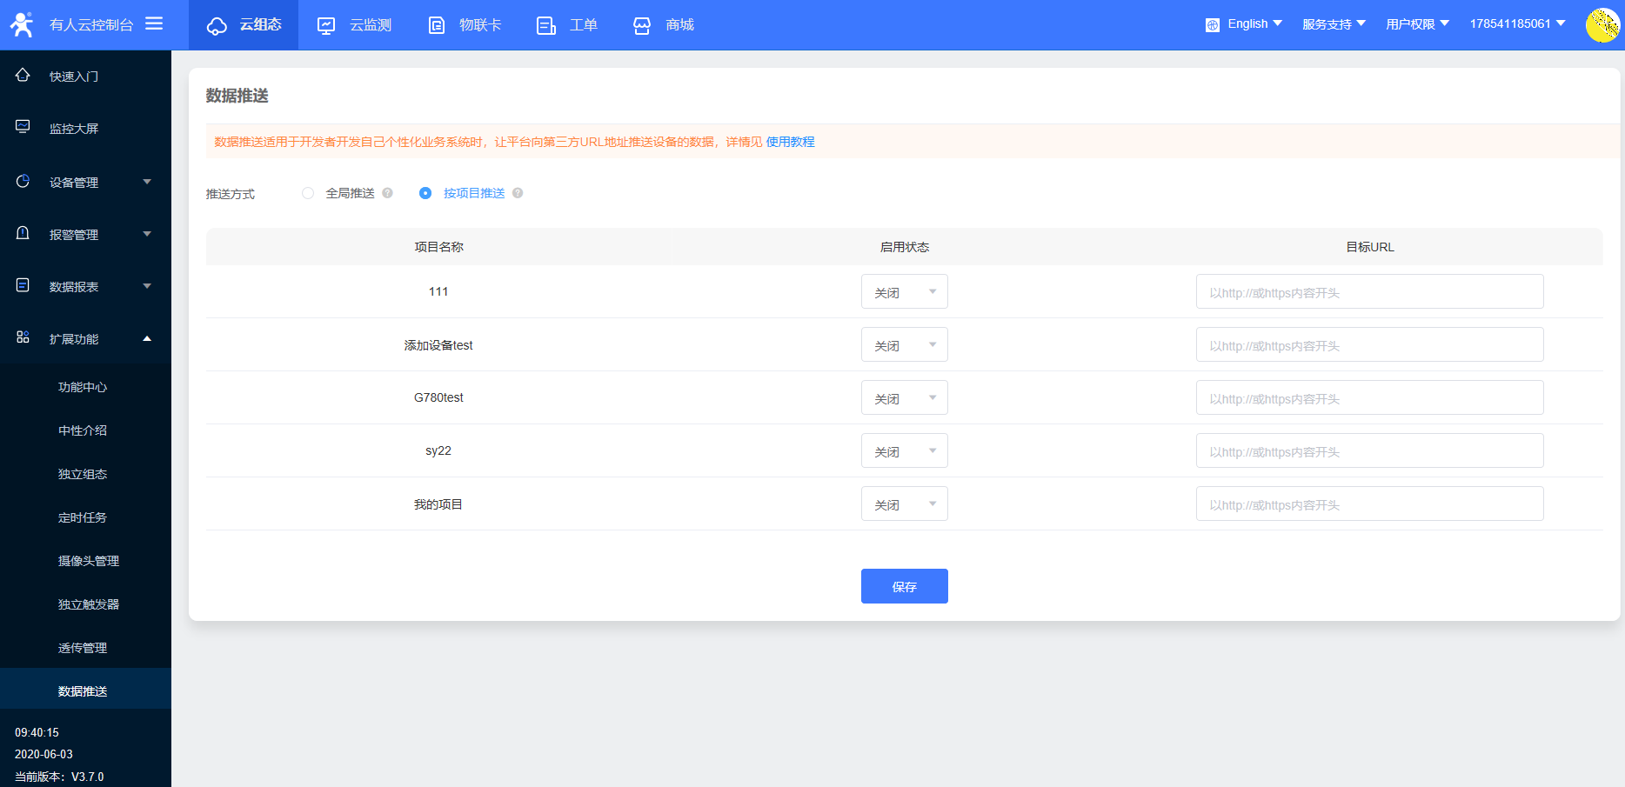Viewport: 1625px width, 787px height.
Task: Expand the 数据报表 sidebar section
Action: (85, 286)
